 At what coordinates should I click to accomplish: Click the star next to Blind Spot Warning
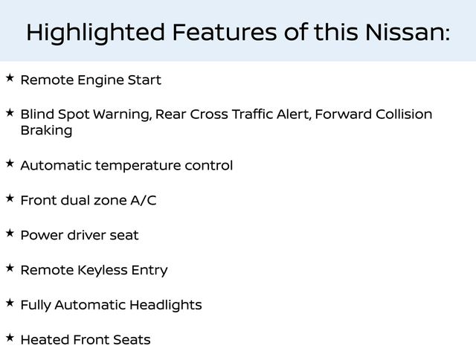click(x=9, y=112)
